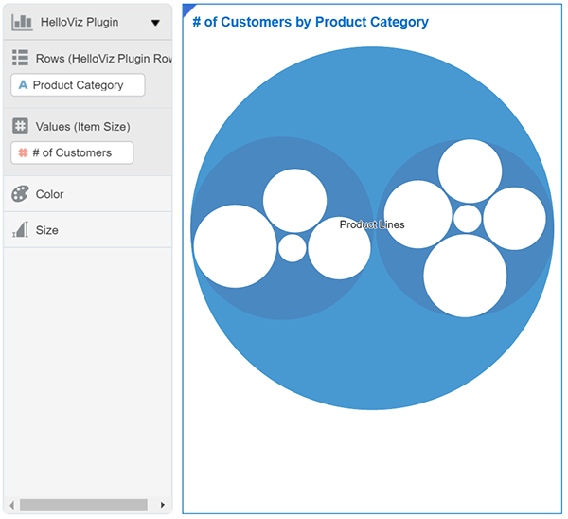568x519 pixels.
Task: Click the Product Lines label in the chart
Action: 372,224
